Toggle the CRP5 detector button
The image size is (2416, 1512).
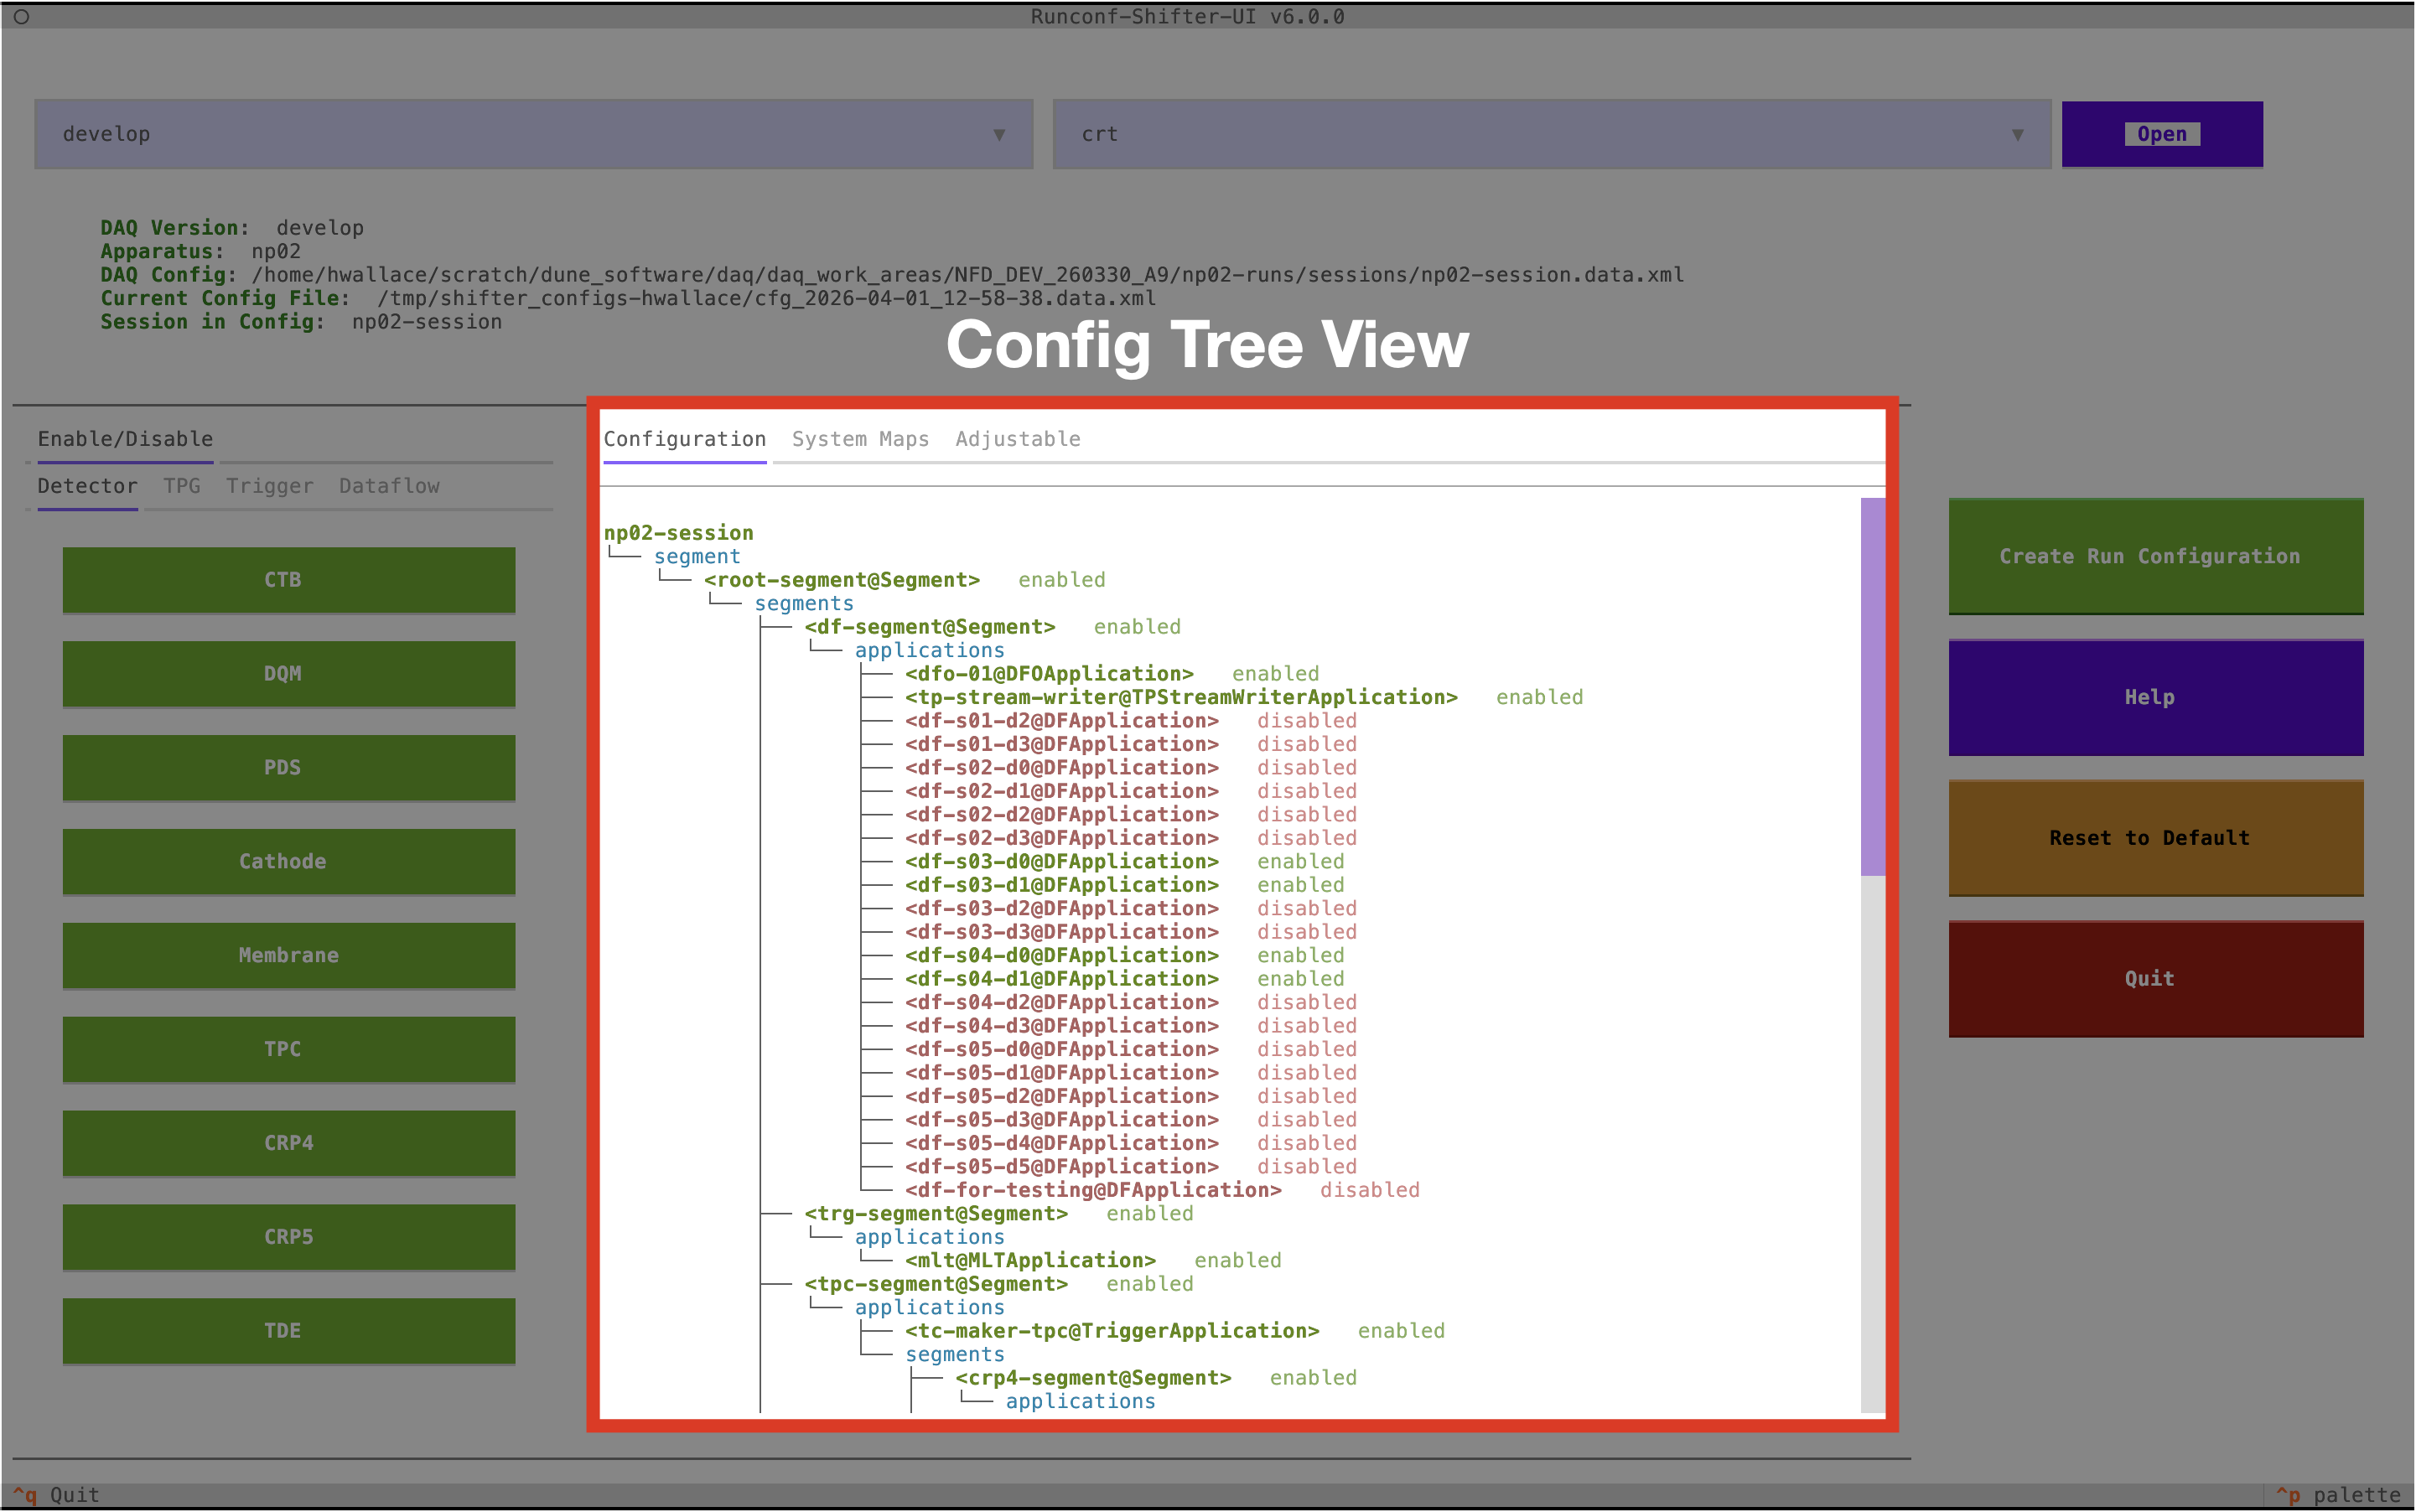pyautogui.click(x=289, y=1238)
